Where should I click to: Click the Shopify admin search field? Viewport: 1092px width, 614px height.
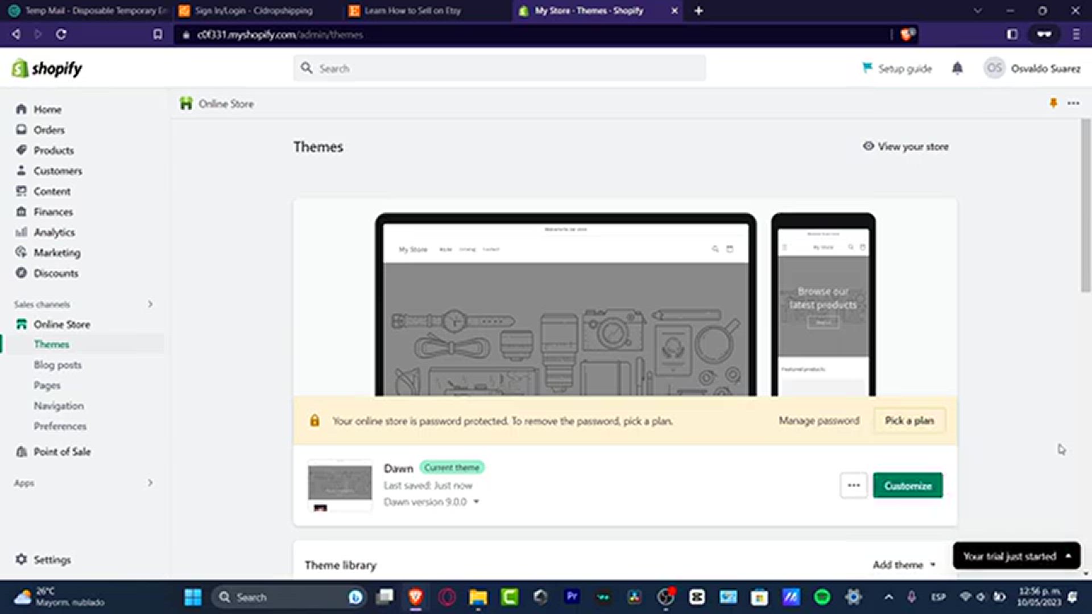pos(500,68)
